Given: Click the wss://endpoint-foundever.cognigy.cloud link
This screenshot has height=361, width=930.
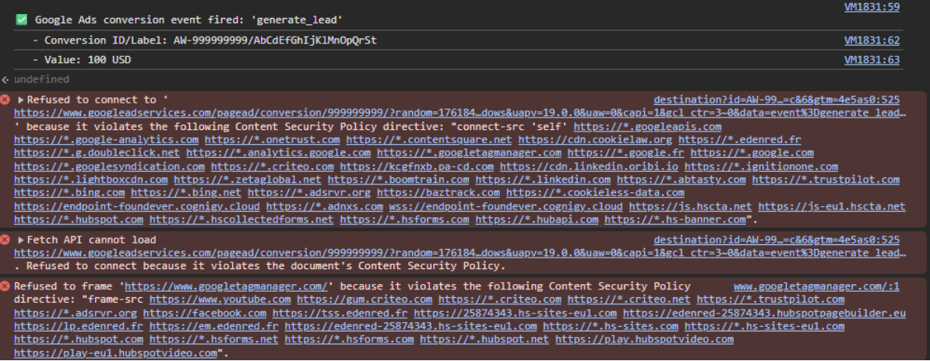Looking at the screenshot, I should pyautogui.click(x=506, y=206).
